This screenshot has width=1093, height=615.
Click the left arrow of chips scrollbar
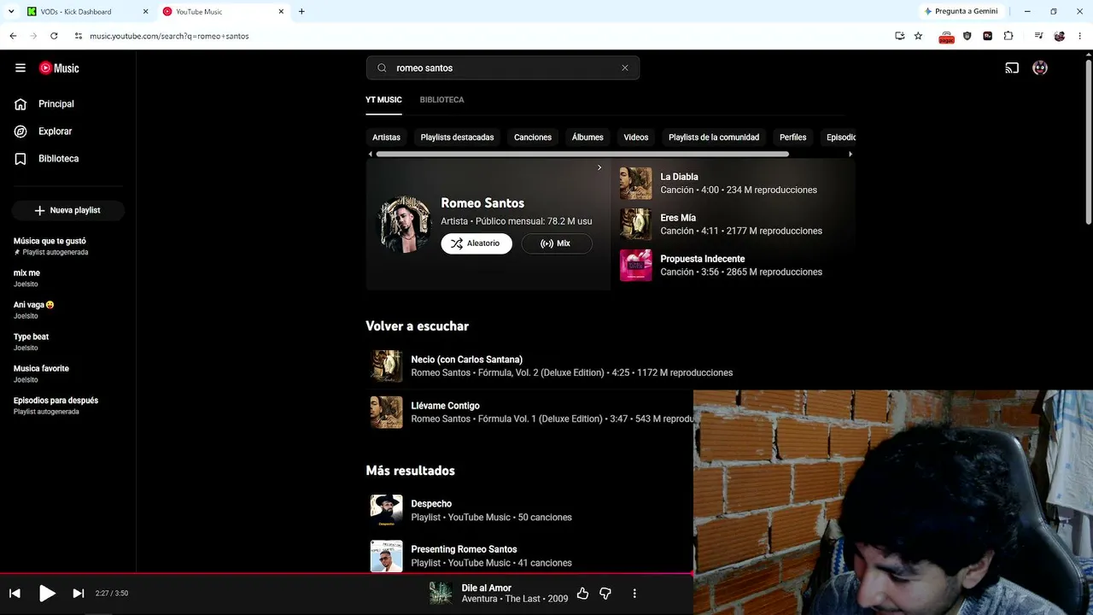tap(371, 155)
